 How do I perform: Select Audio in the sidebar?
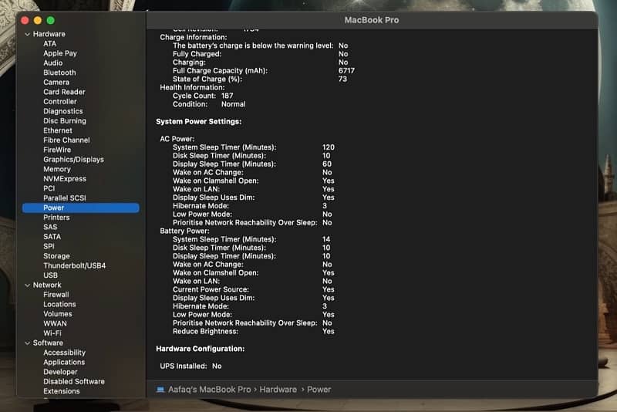52,63
